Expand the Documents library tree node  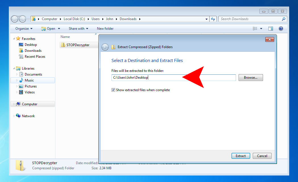coord(17,74)
